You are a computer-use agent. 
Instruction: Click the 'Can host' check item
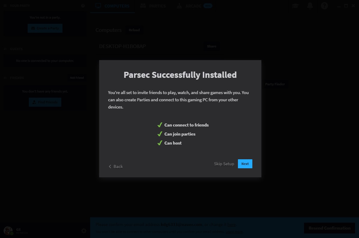(169, 143)
